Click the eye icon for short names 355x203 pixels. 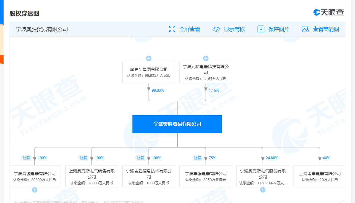pyautogui.click(x=216, y=29)
